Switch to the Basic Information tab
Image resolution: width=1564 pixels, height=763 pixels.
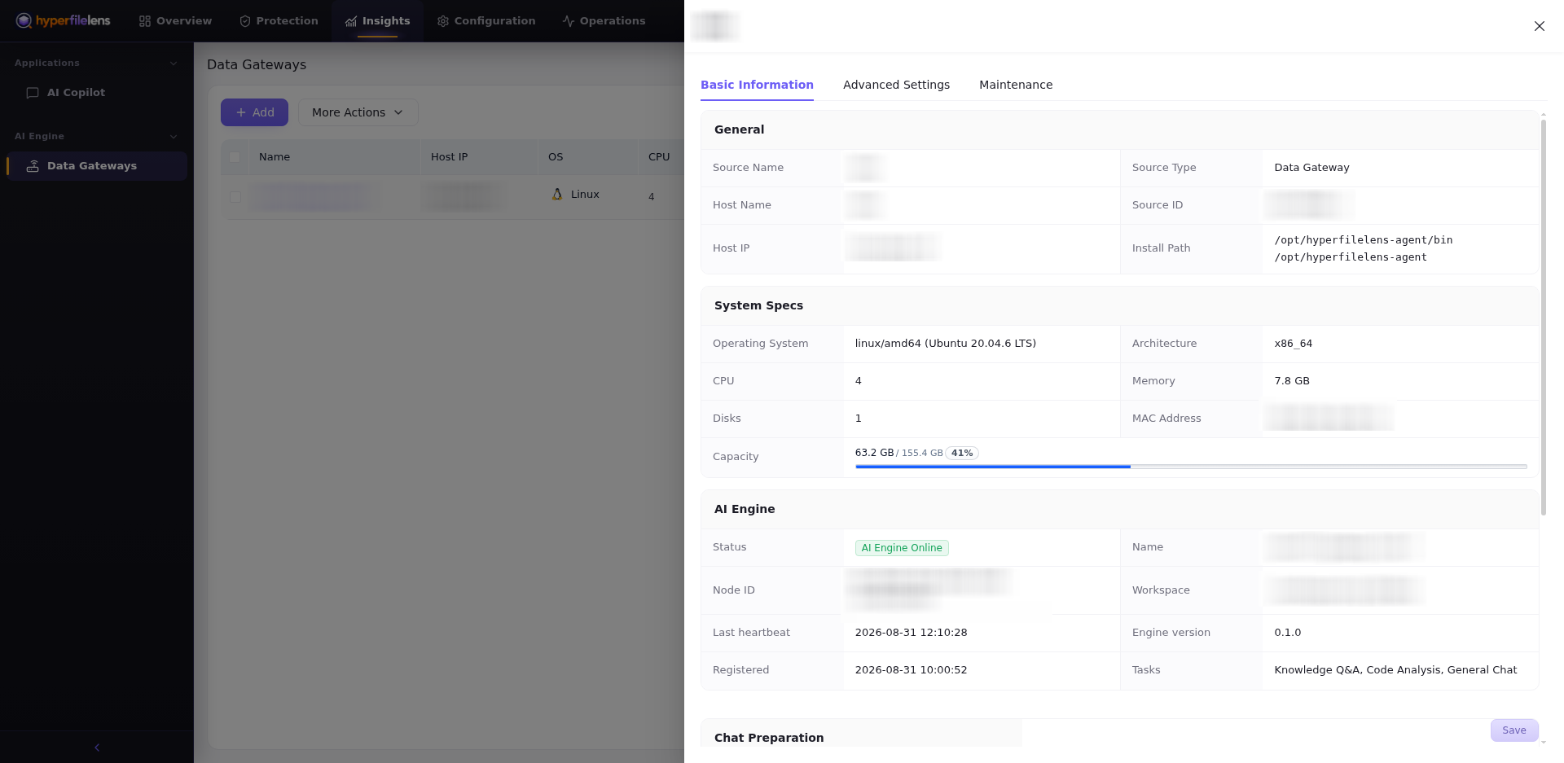pos(757,85)
